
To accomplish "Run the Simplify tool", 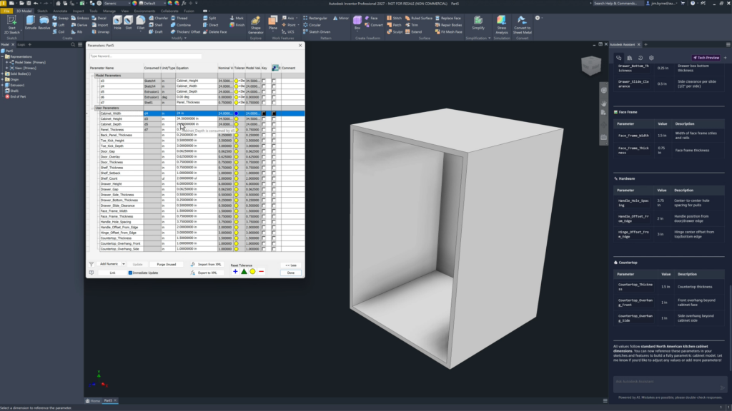I will tap(478, 24).
